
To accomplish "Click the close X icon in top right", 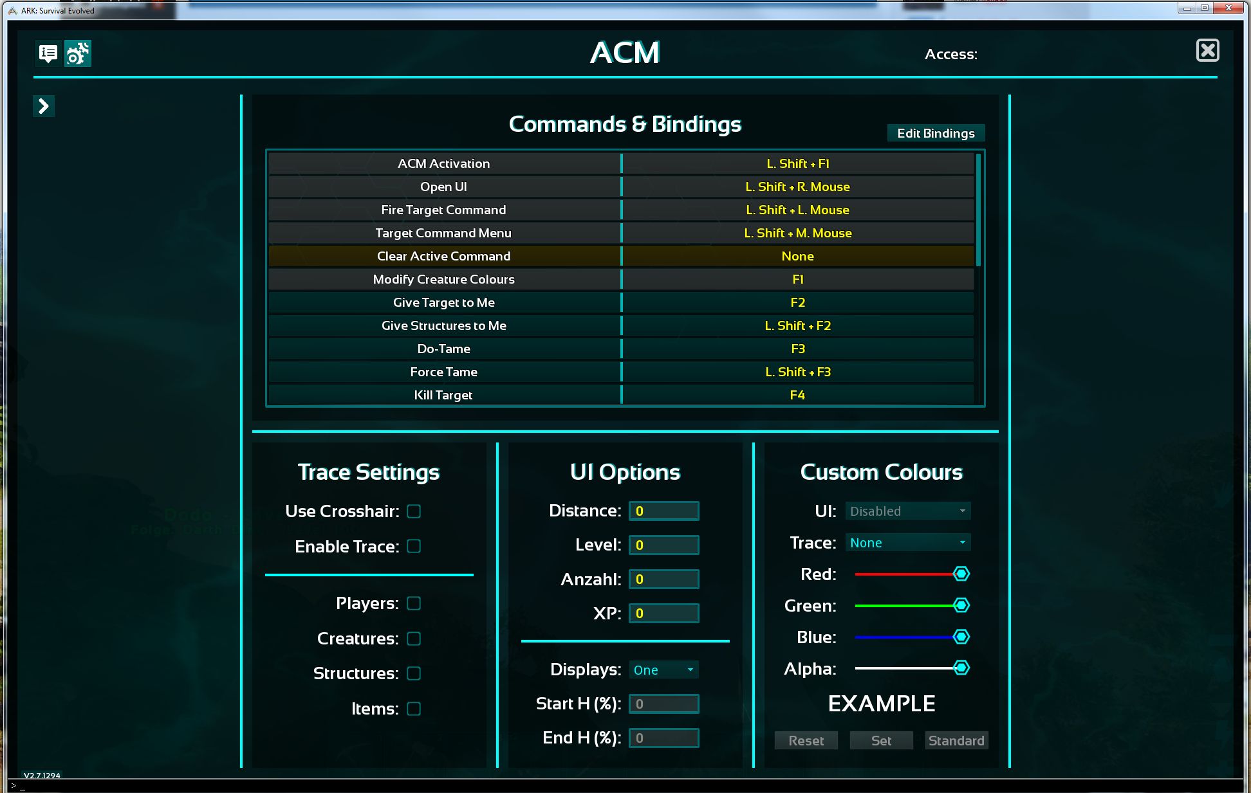I will point(1207,50).
